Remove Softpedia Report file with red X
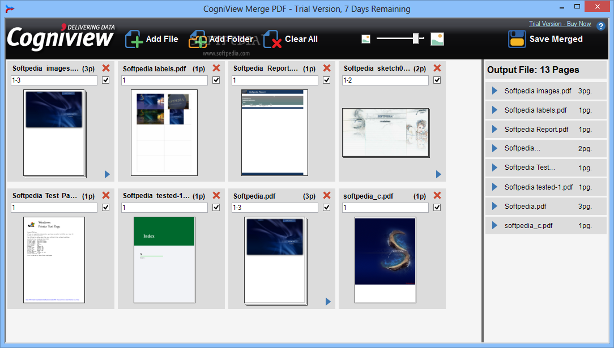 [327, 68]
